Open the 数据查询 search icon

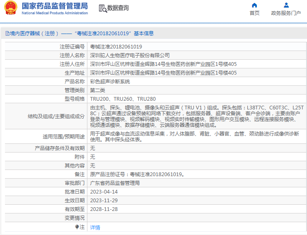click(x=103, y=8)
